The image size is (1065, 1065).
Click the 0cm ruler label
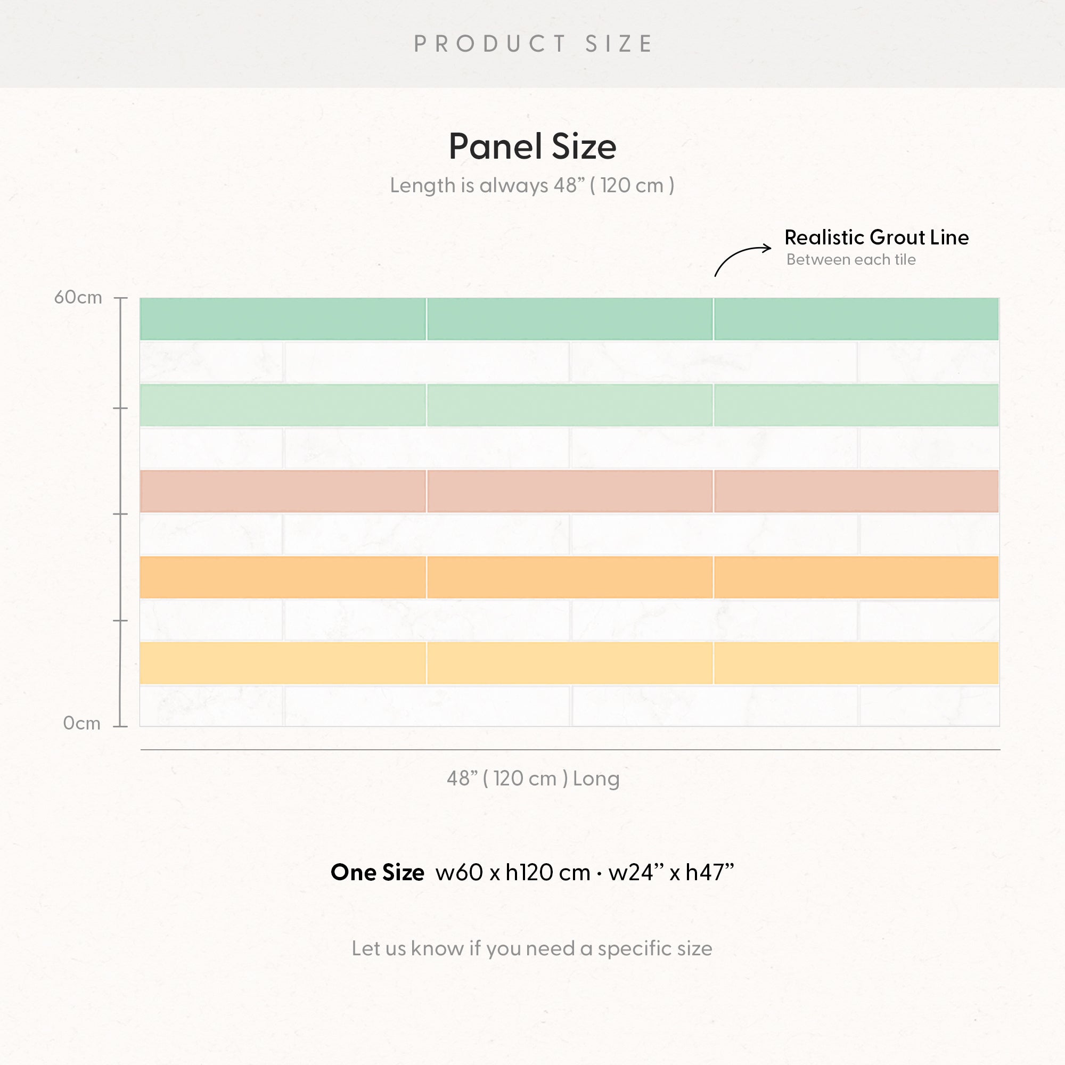click(x=81, y=723)
